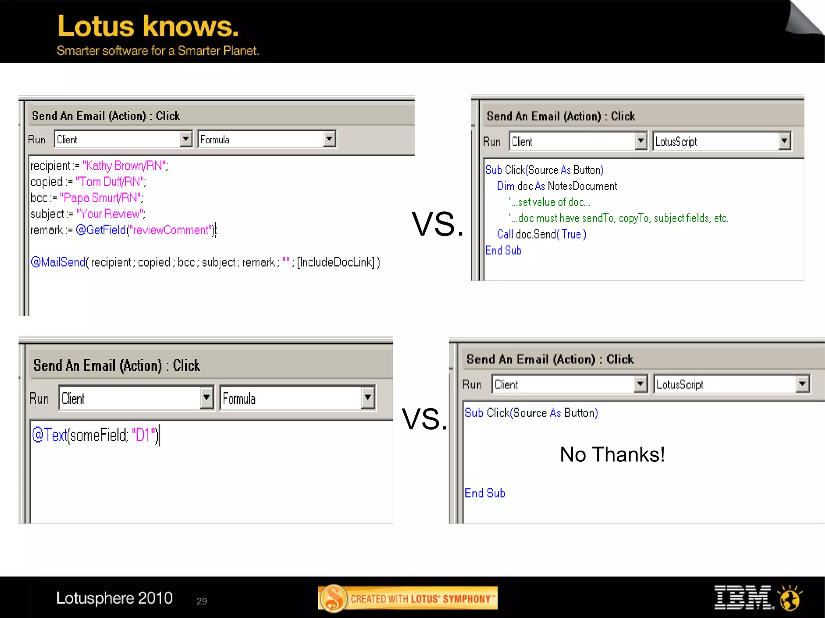Click the top-left "Send An Email (Action) : Click" title

tap(106, 116)
